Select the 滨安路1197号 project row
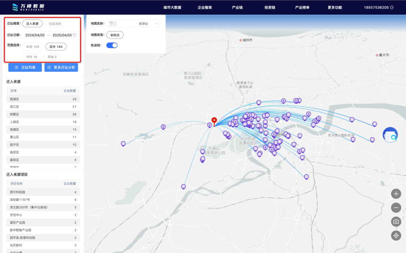 43,199
